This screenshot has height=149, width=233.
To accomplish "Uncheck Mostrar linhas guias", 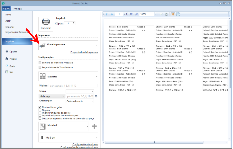I will pyautogui.click(x=40, y=107).
